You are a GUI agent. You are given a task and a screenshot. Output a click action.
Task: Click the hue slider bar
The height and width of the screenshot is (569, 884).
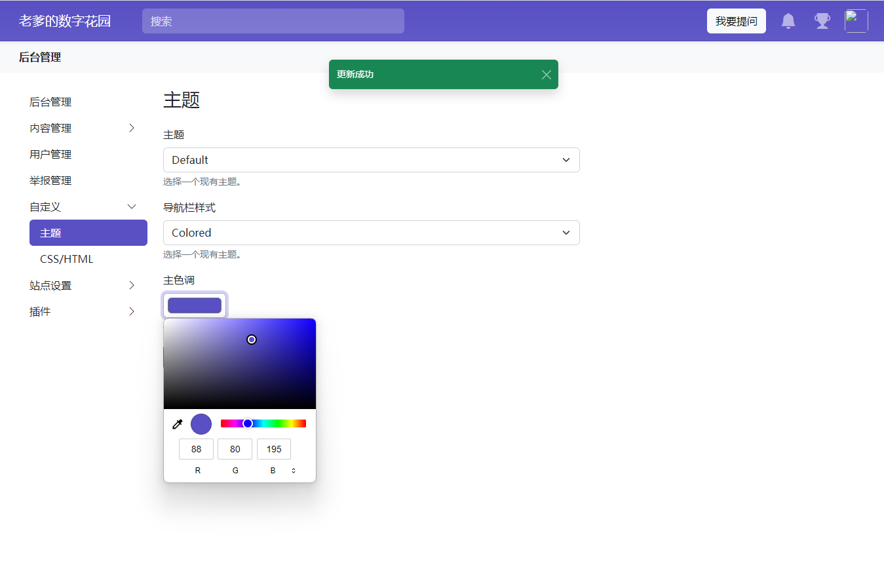click(x=275, y=423)
